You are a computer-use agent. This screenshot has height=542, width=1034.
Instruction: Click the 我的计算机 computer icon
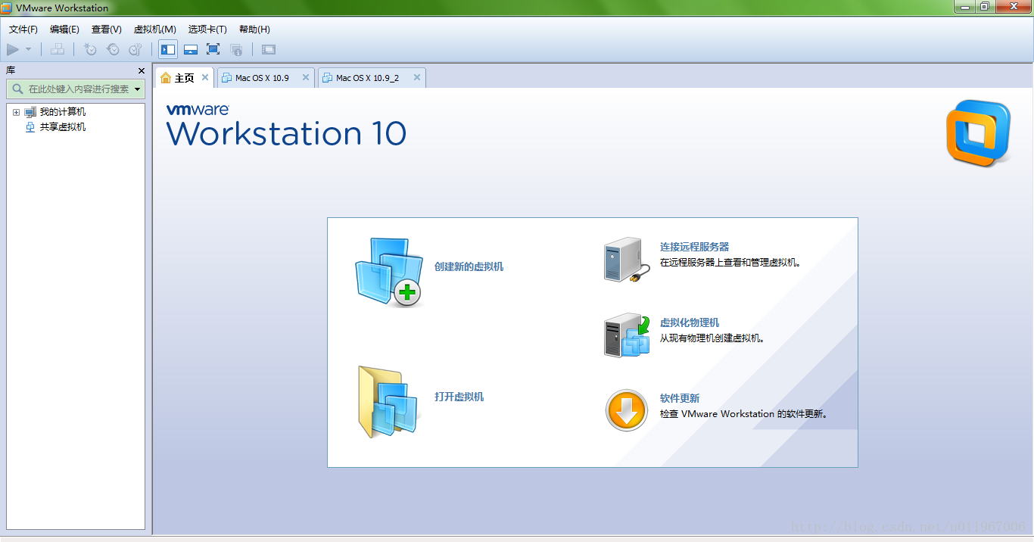(x=30, y=112)
